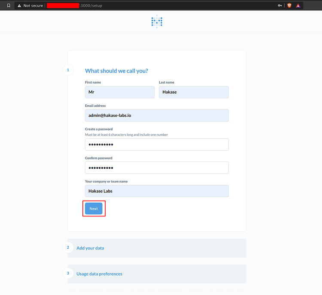Click the Create a password field
322x295 pixels.
tap(157, 145)
